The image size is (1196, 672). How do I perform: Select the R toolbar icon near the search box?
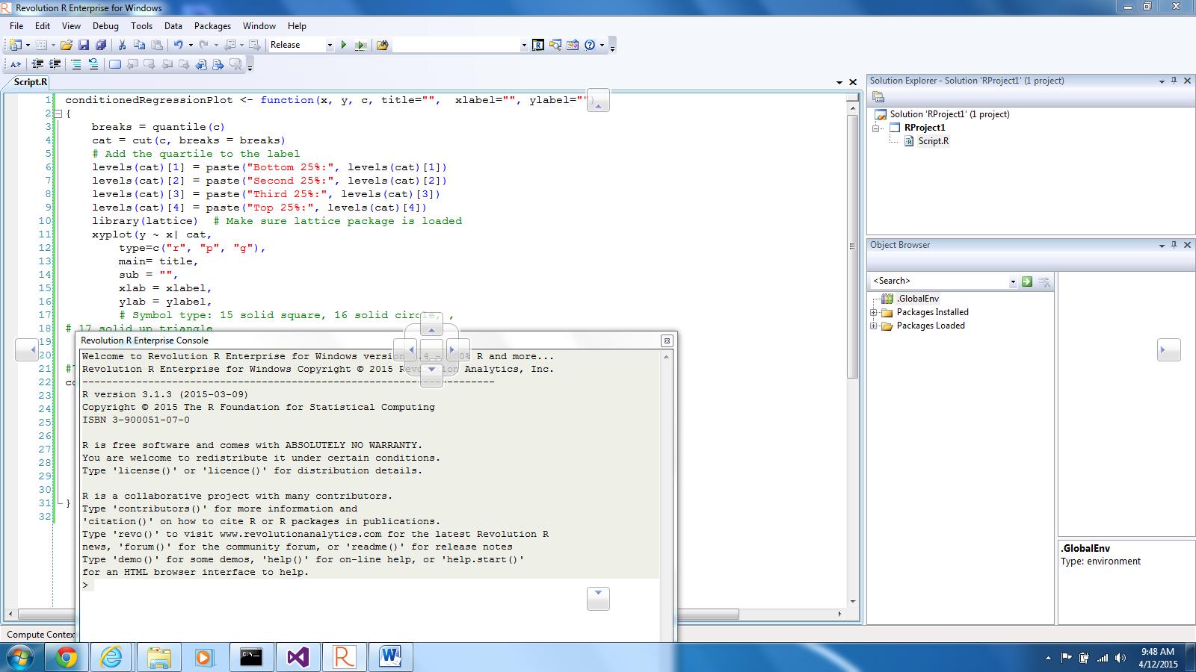click(x=540, y=45)
